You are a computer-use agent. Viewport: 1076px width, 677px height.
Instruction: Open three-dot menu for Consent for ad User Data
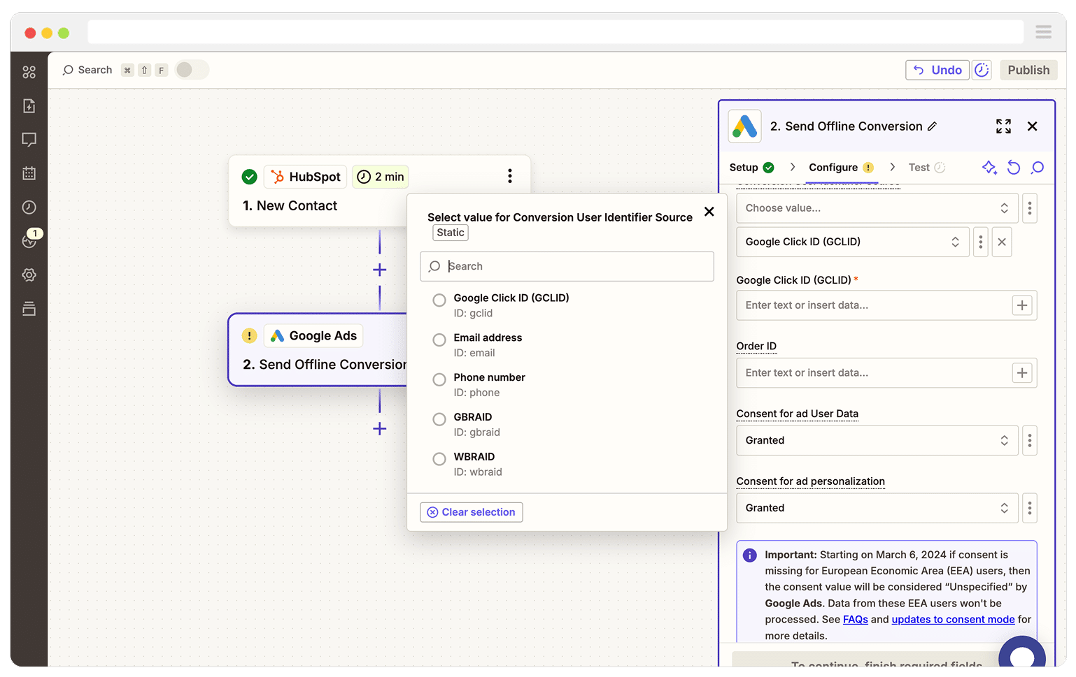tap(1029, 441)
